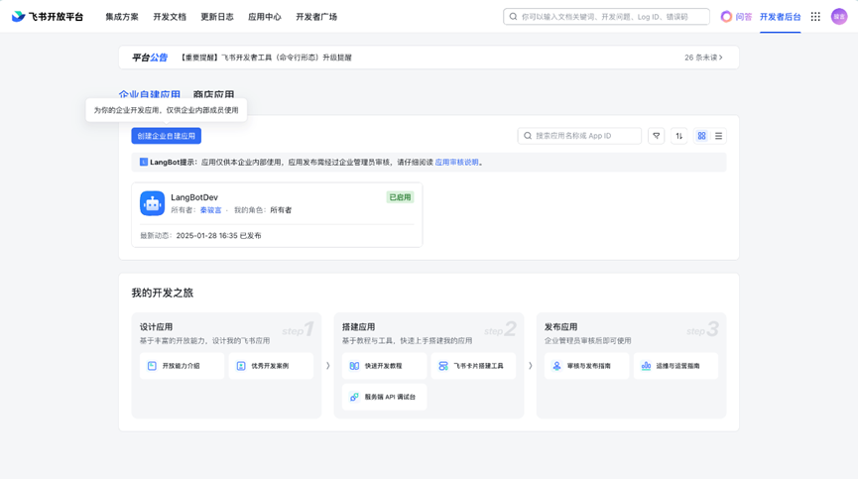
Task: Click the 2025-01-28 16:35 已发布 status text
Action: 218,236
